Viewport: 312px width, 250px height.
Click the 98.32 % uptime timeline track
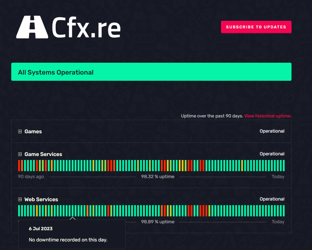(x=158, y=176)
